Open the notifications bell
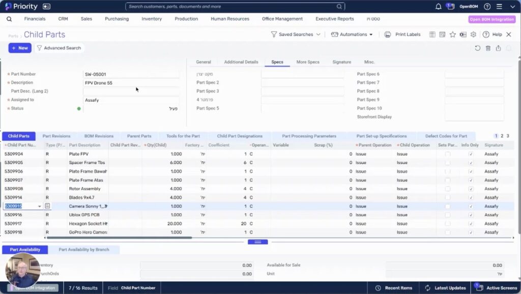The image size is (521, 294). [439, 7]
